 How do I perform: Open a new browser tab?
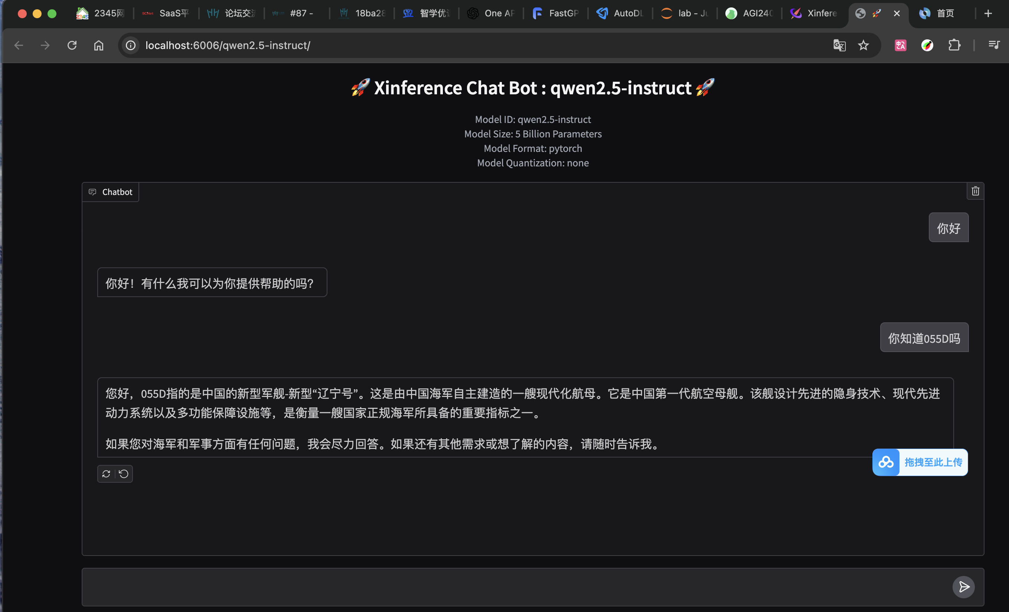point(988,13)
